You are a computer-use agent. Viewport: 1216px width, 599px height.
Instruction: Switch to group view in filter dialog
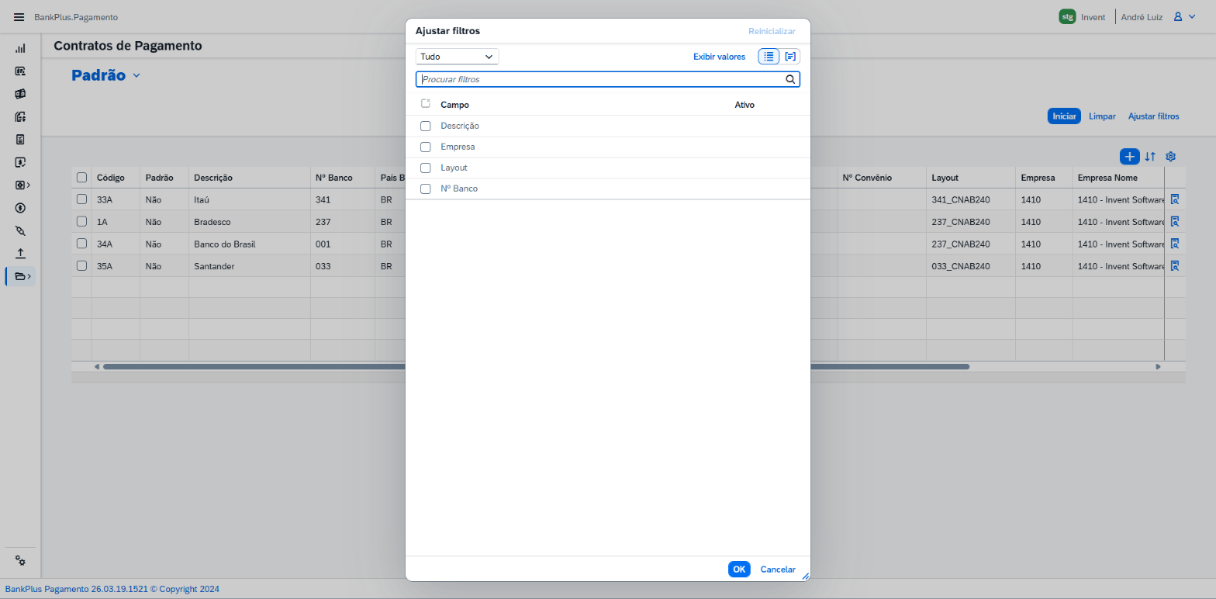tap(789, 57)
